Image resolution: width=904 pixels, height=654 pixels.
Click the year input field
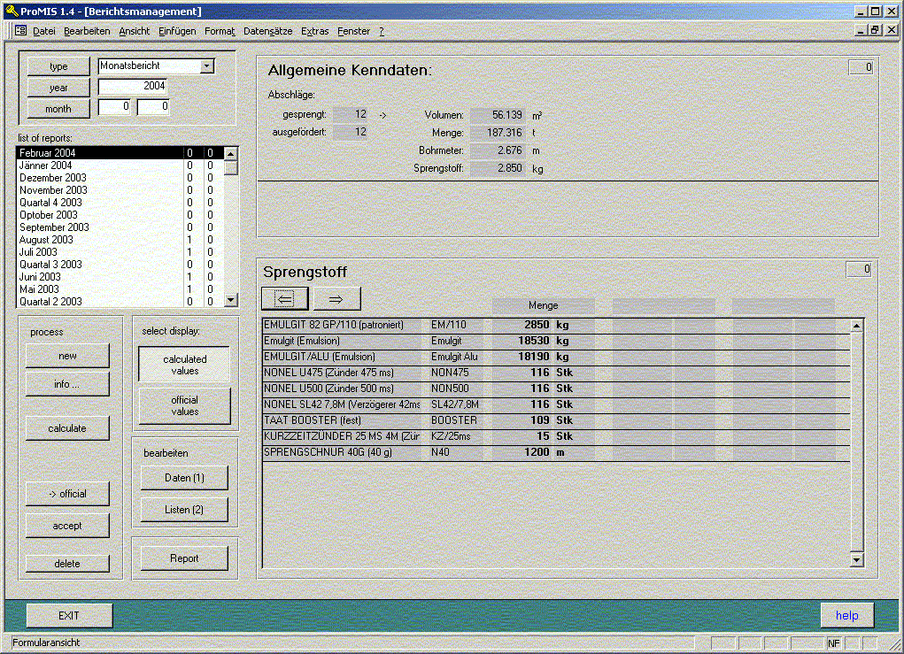coord(132,87)
